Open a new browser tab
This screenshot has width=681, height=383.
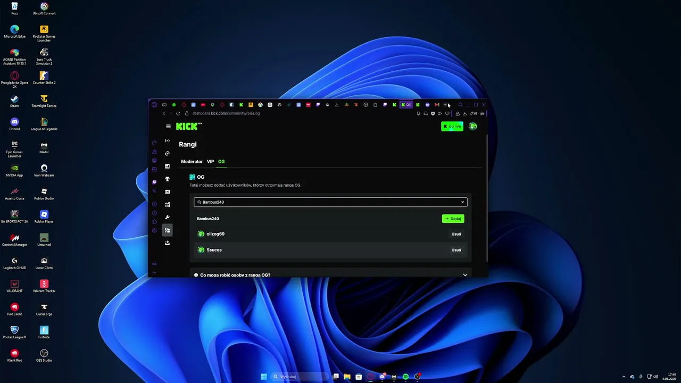pos(445,105)
